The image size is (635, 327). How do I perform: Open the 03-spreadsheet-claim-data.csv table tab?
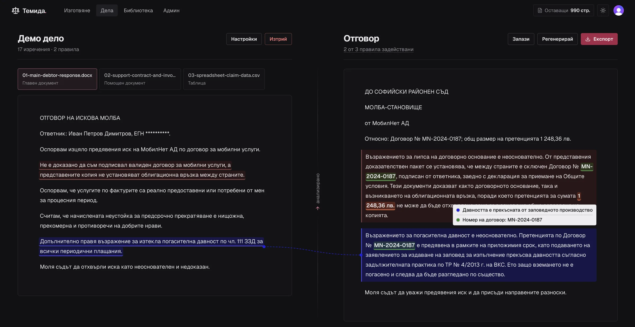[224, 79]
